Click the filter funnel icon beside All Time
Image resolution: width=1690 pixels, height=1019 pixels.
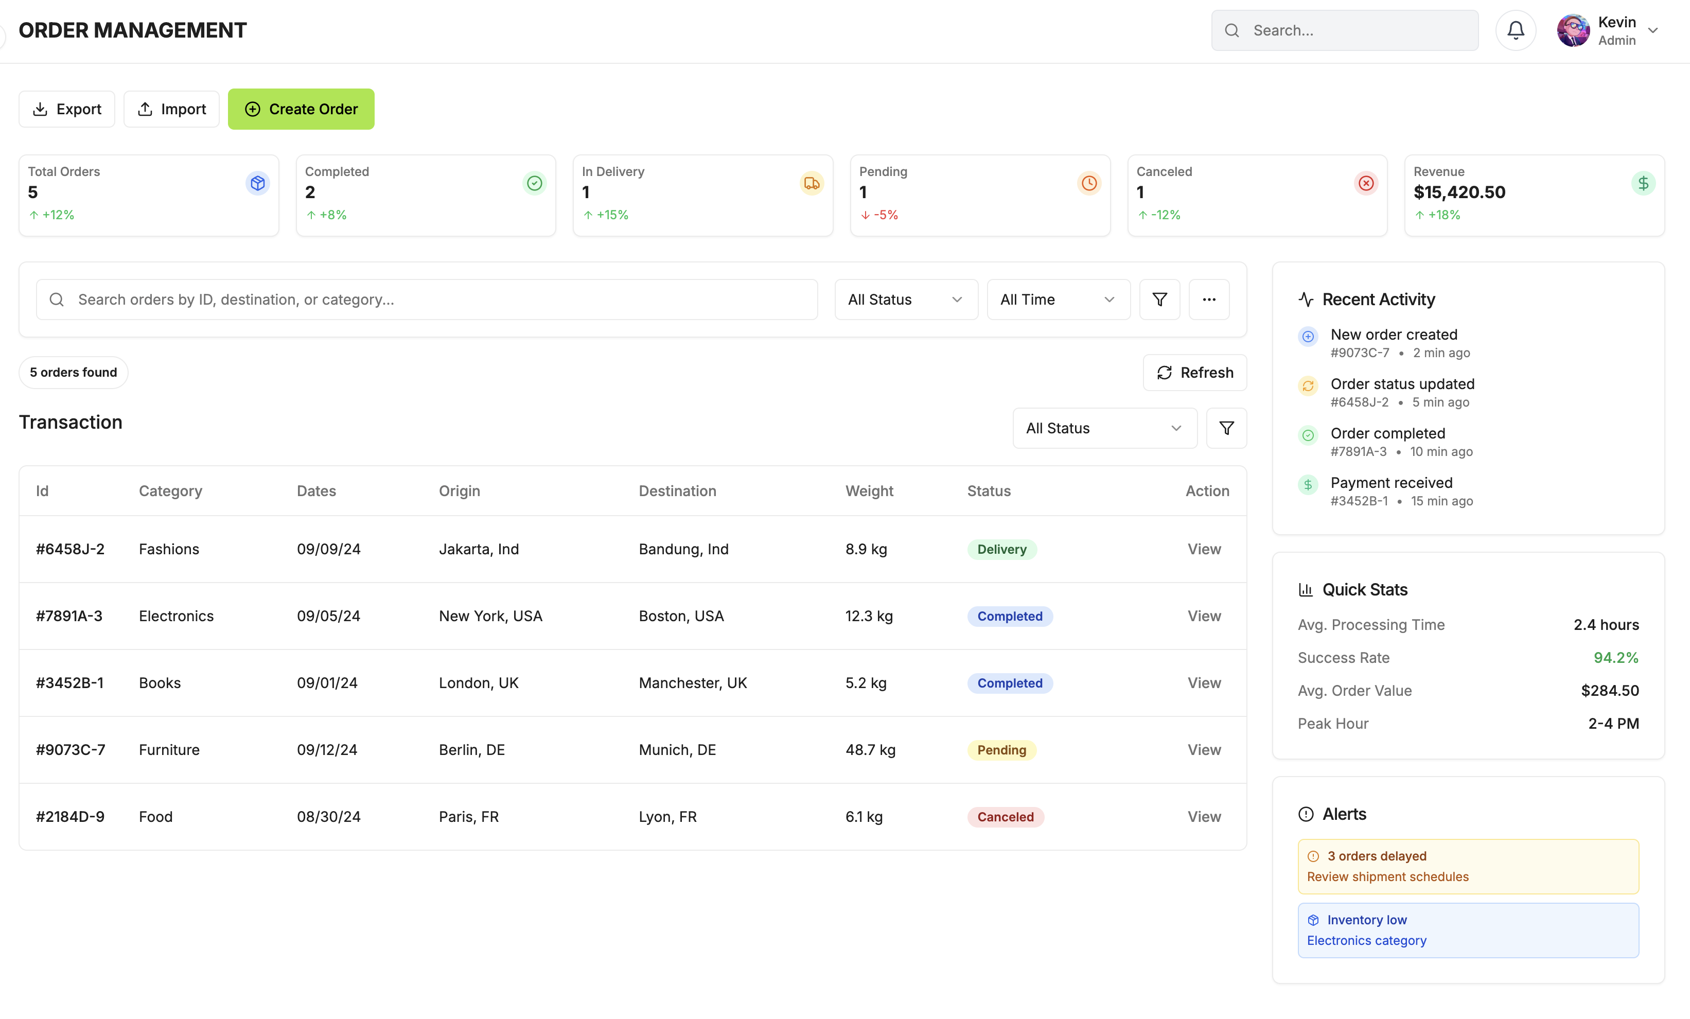click(1159, 300)
